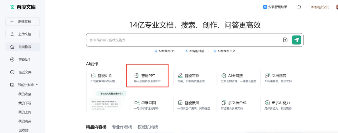Switch to the 专业作者榜 tab

point(122,127)
